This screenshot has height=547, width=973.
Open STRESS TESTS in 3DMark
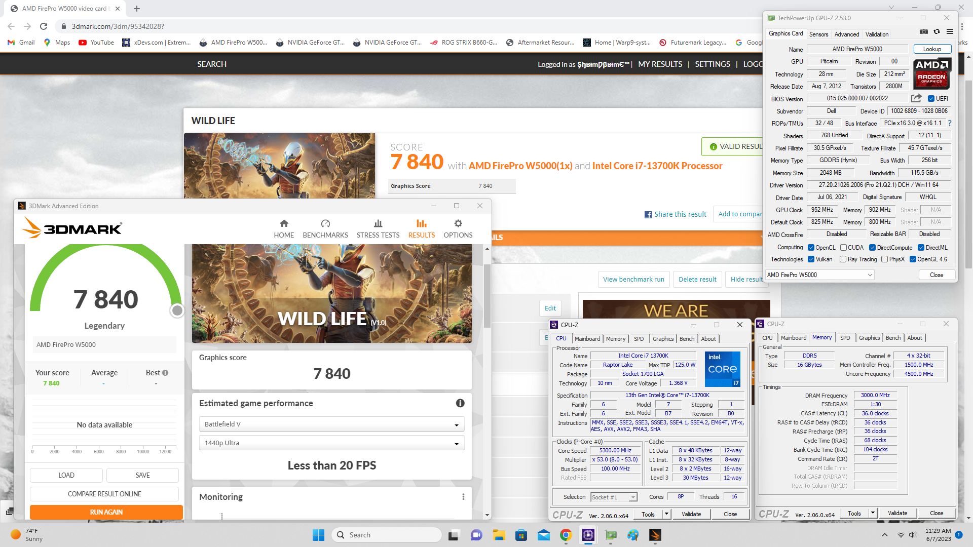pos(378,229)
